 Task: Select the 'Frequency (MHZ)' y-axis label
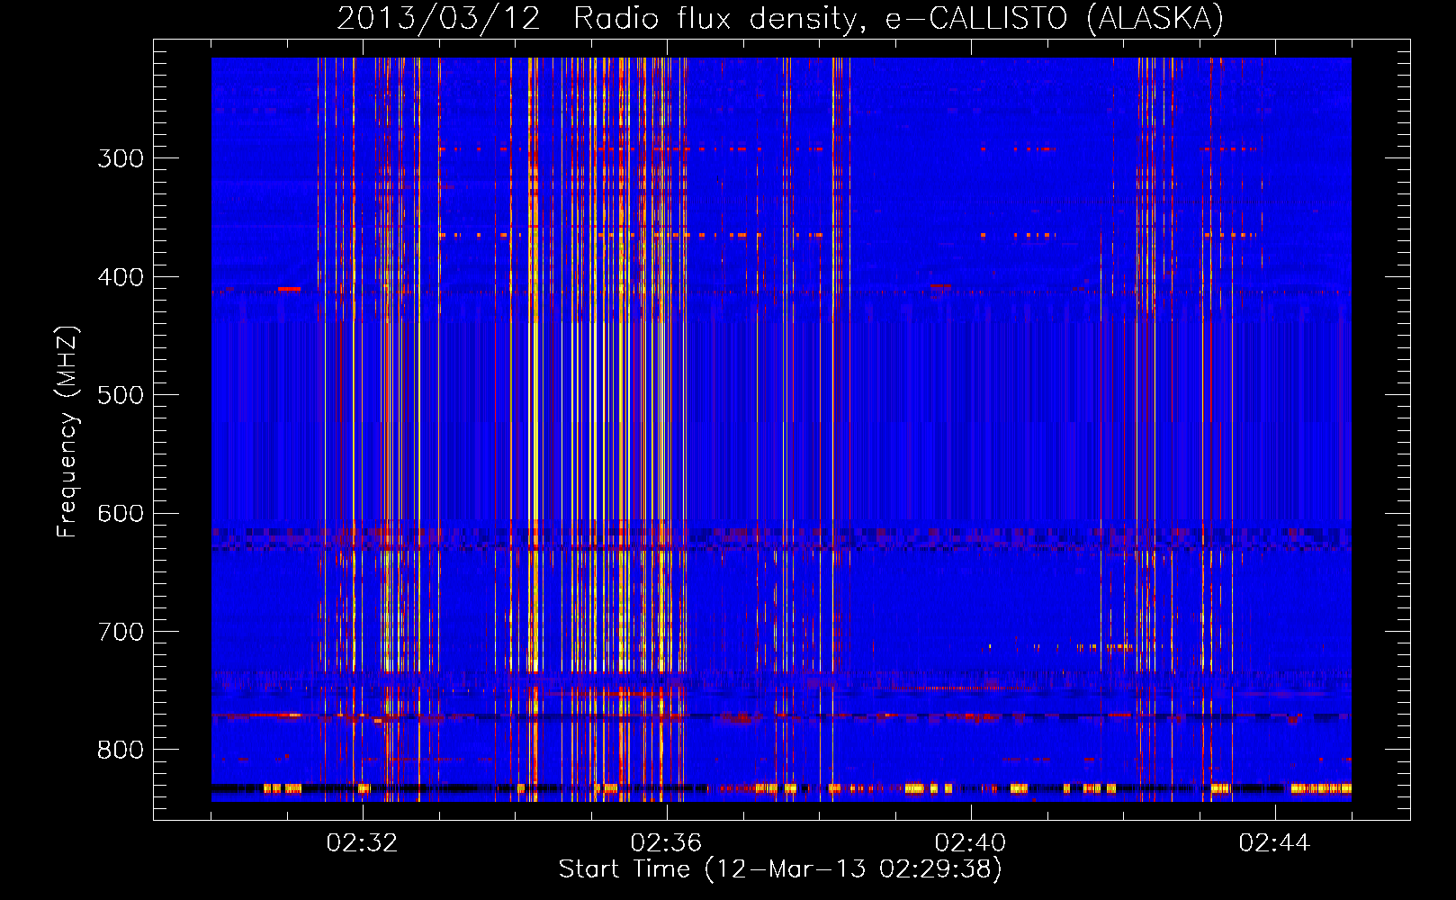point(67,432)
